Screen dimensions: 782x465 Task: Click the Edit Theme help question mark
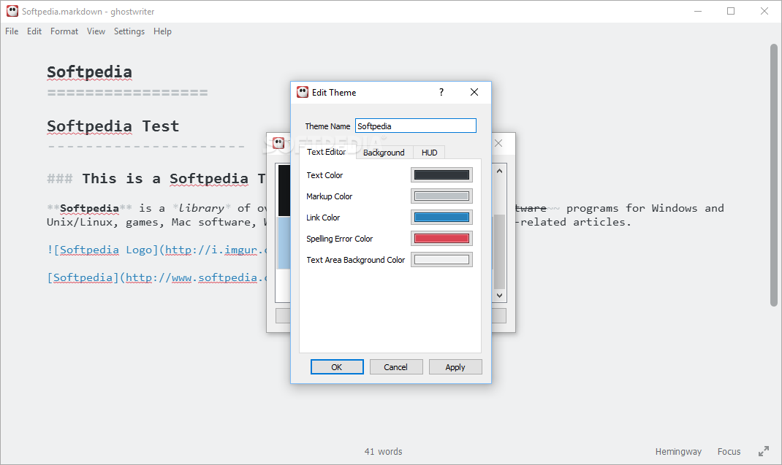[x=441, y=92]
